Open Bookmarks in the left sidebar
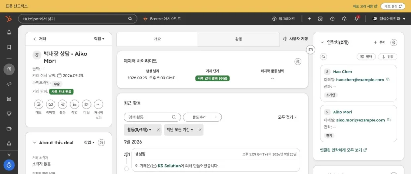411x174 pixels. pyautogui.click(x=9, y=47)
